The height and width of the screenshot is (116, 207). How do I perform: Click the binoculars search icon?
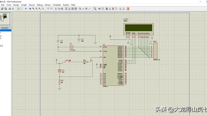(x=99, y=9)
